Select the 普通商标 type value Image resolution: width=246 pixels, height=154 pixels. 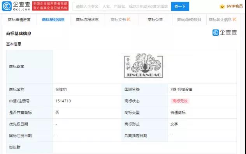click(x=178, y=112)
